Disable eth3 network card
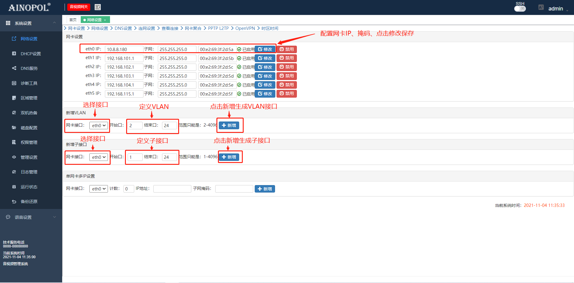Viewport: 574px width, 283px height. [x=286, y=76]
